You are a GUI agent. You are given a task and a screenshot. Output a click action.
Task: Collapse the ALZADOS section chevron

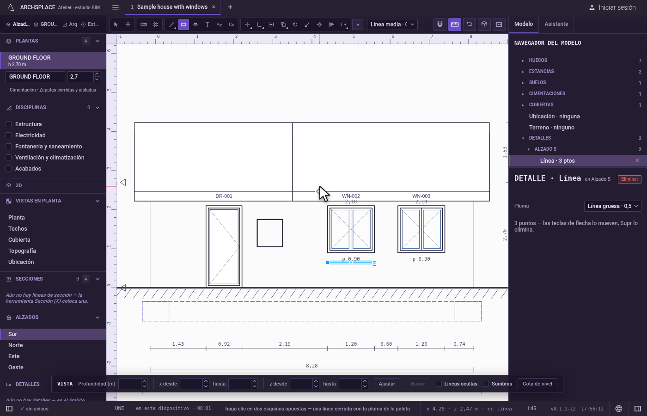(98, 318)
